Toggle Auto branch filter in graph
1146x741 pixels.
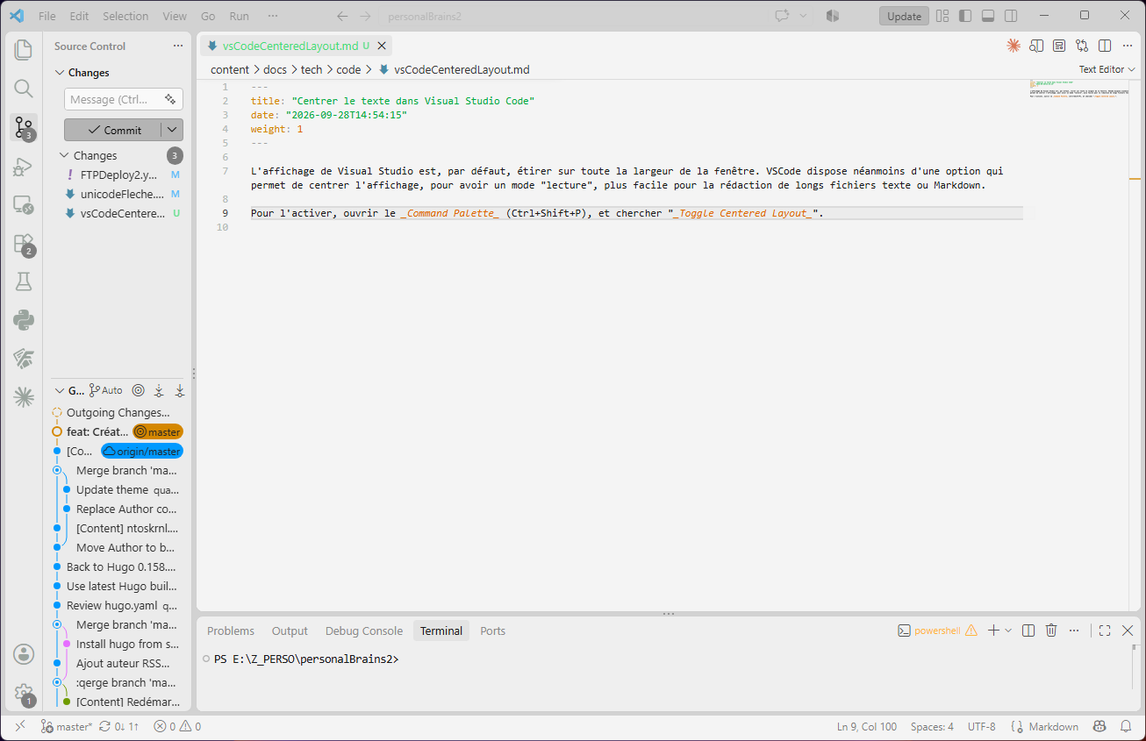106,390
